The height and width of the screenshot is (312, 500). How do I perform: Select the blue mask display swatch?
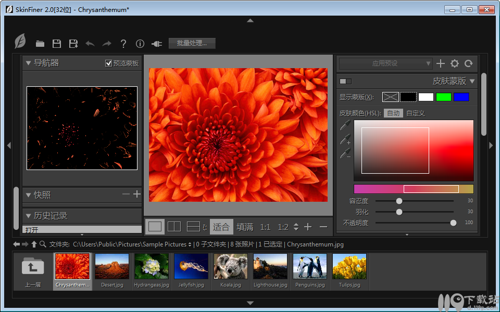(x=461, y=97)
